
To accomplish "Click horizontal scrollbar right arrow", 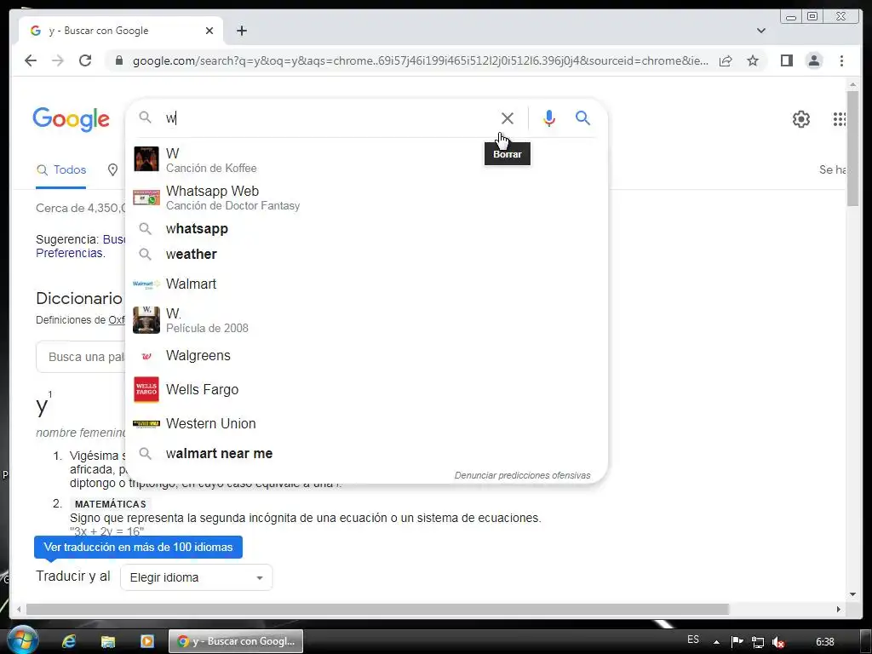I will pos(839,610).
